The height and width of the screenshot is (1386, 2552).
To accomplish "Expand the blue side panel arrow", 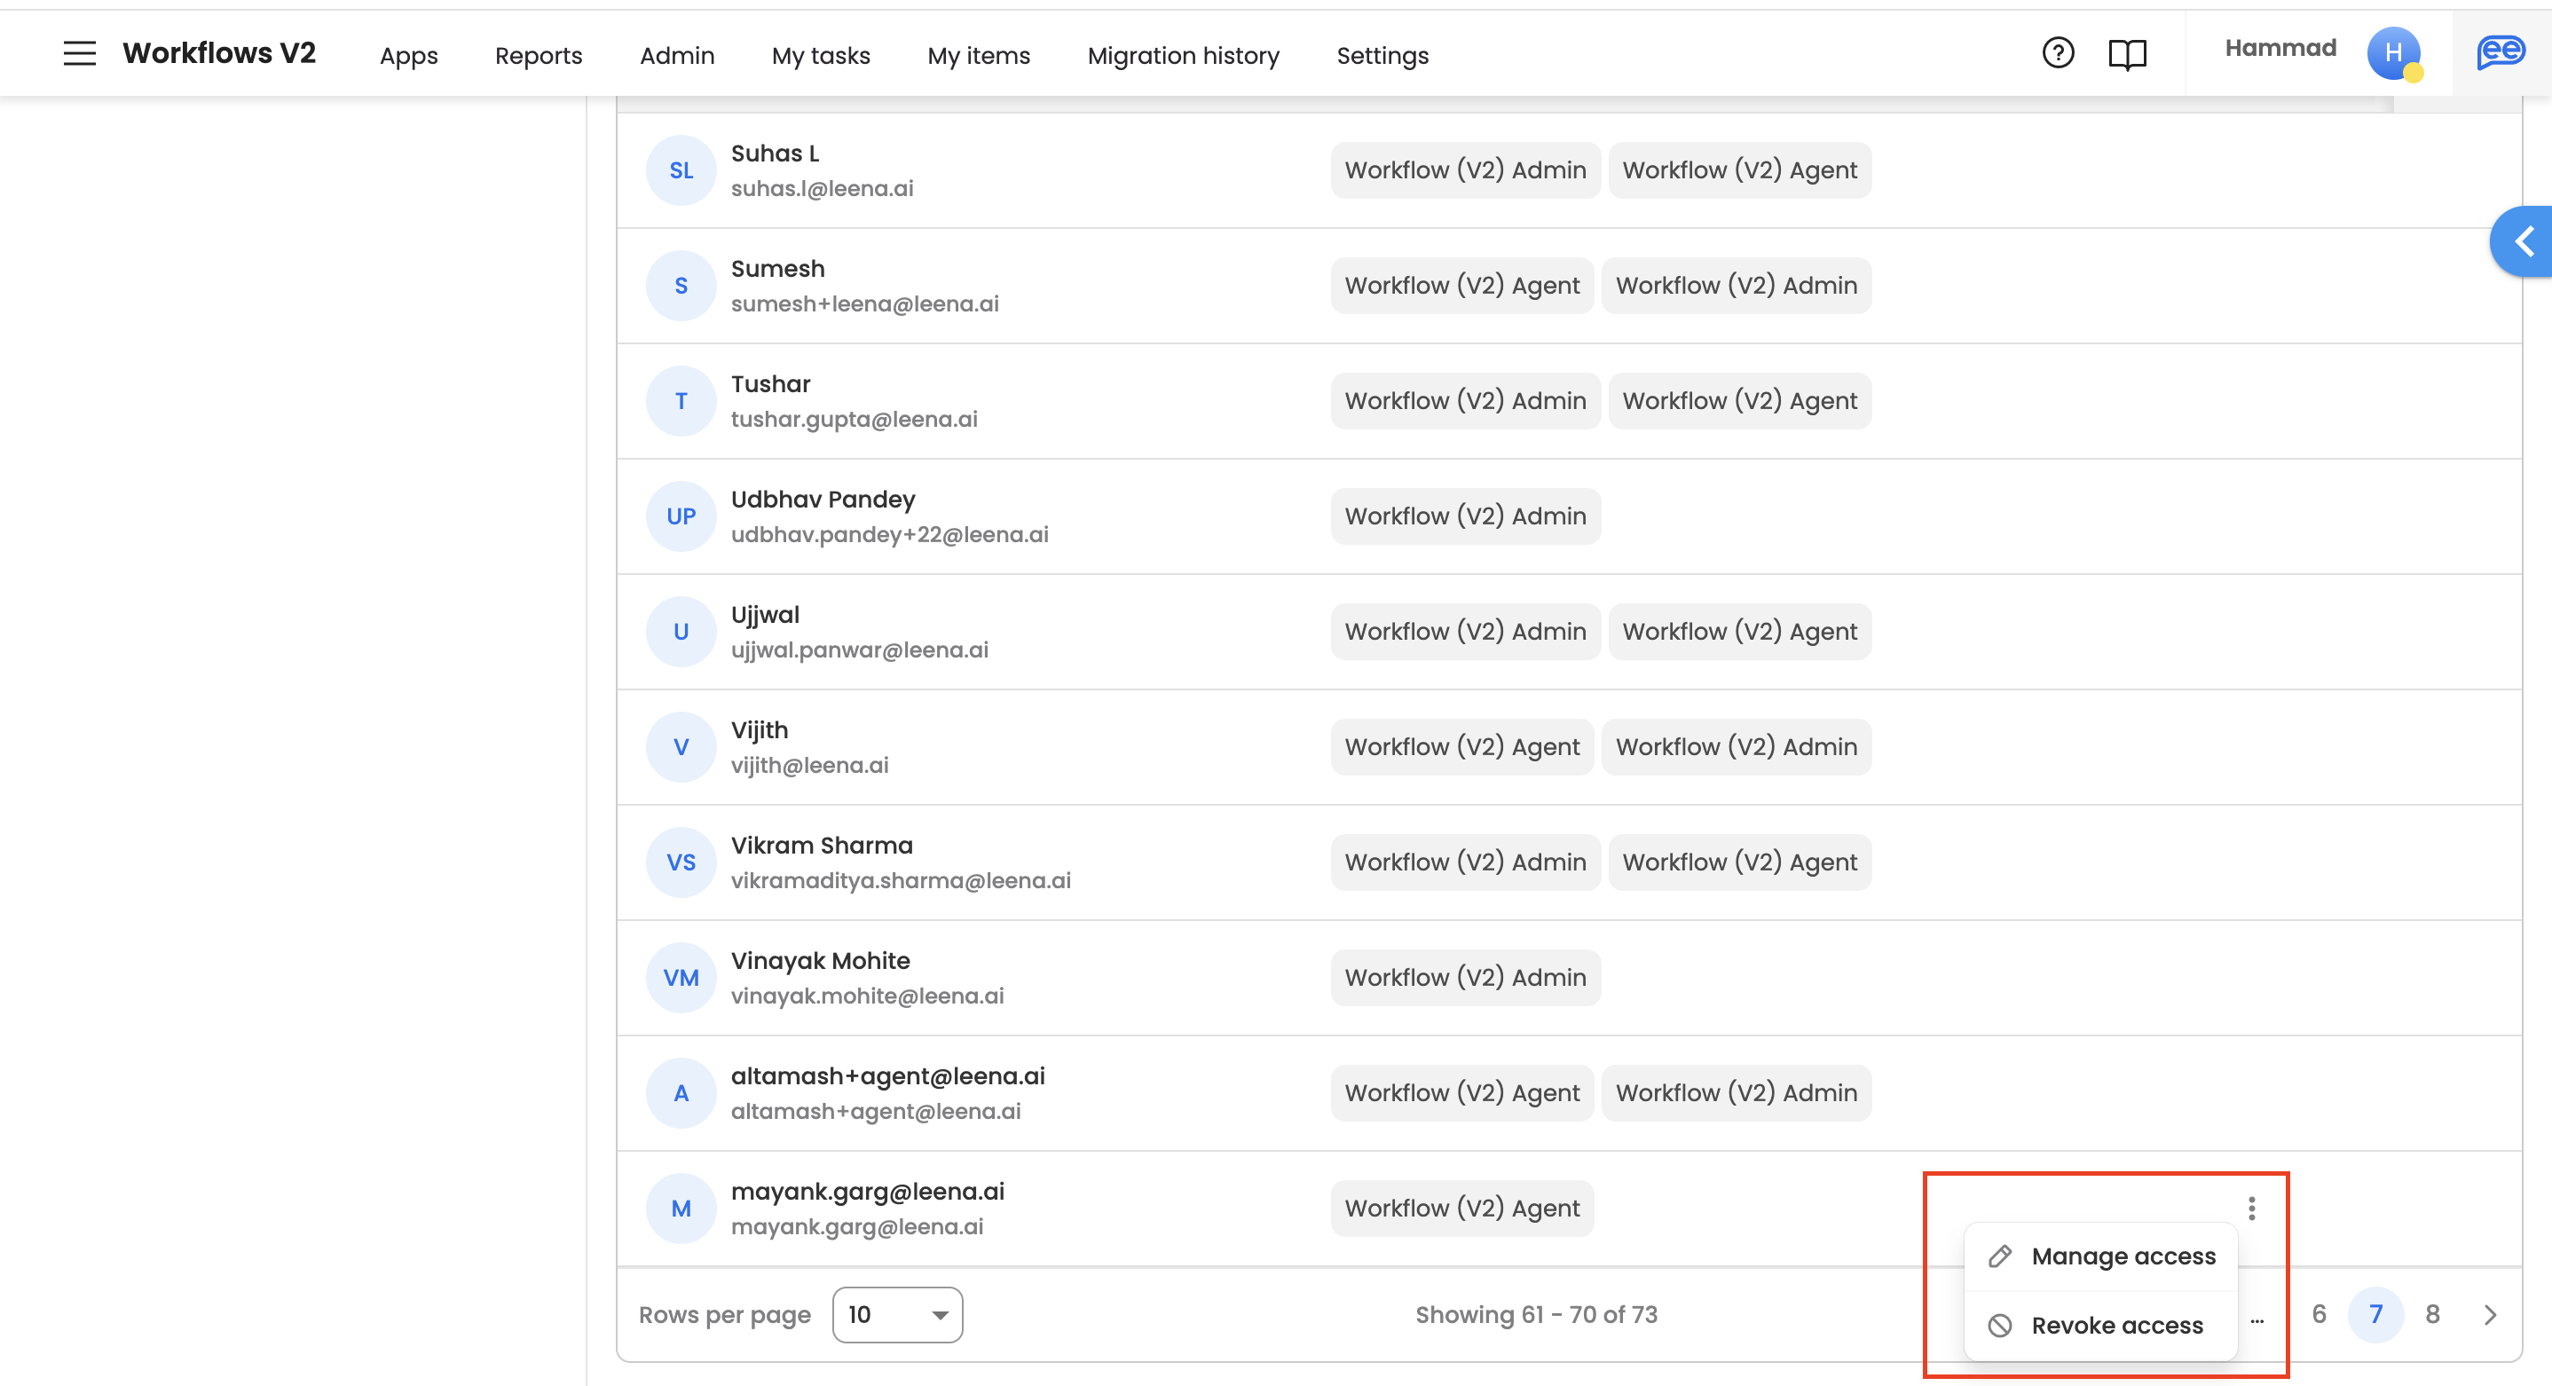I will 2524,240.
